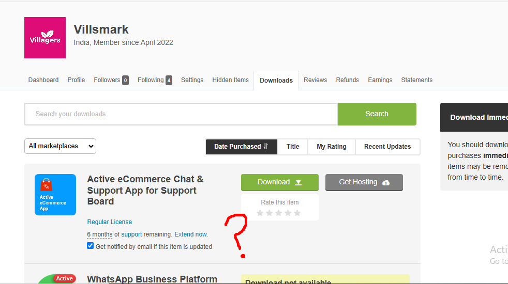The height and width of the screenshot is (284, 508).
Task: Rate the item three stars
Action: tap(279, 213)
